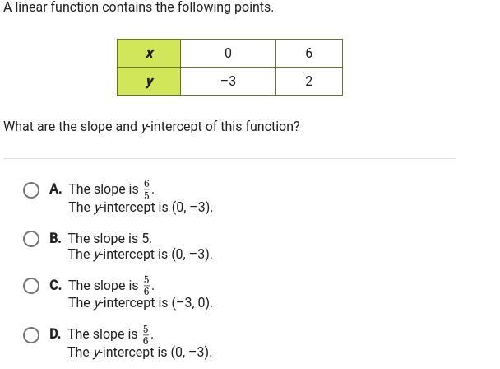This screenshot has height=369, width=500.
Task: Click the green y header cell
Action: 149,82
